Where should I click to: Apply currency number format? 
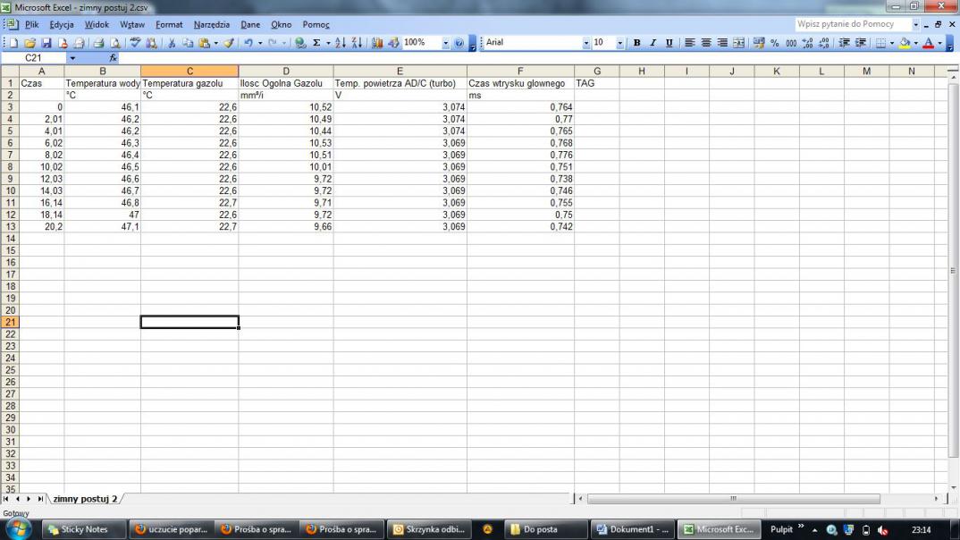coord(759,43)
